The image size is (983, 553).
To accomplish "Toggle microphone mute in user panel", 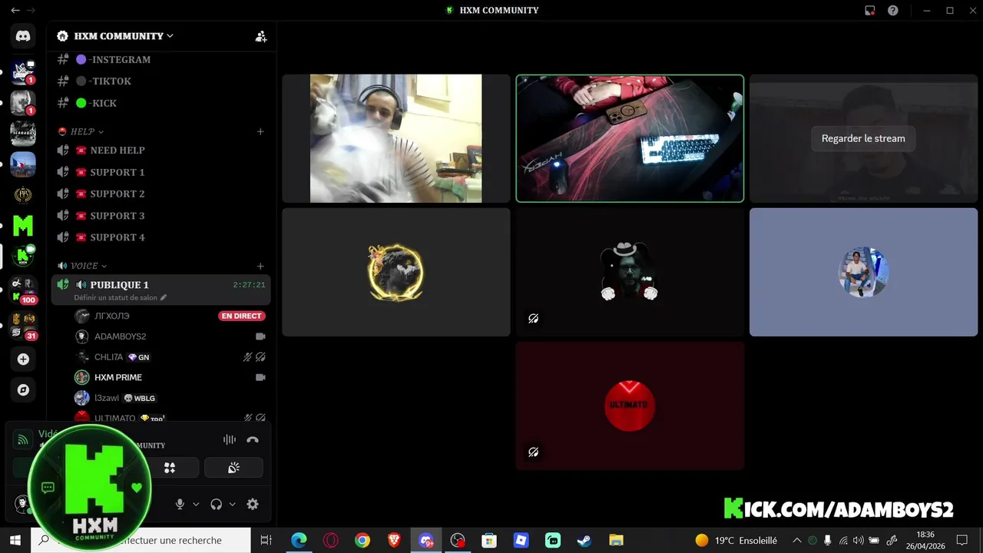I will tap(180, 504).
